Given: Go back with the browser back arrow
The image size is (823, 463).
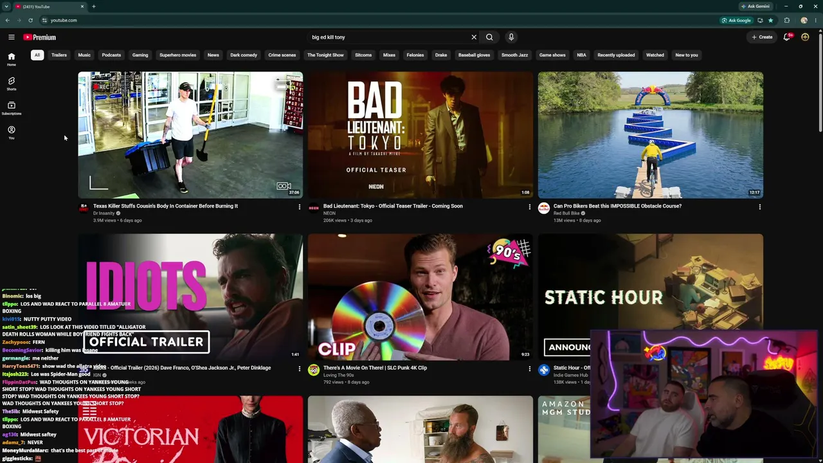Looking at the screenshot, I should point(8,21).
